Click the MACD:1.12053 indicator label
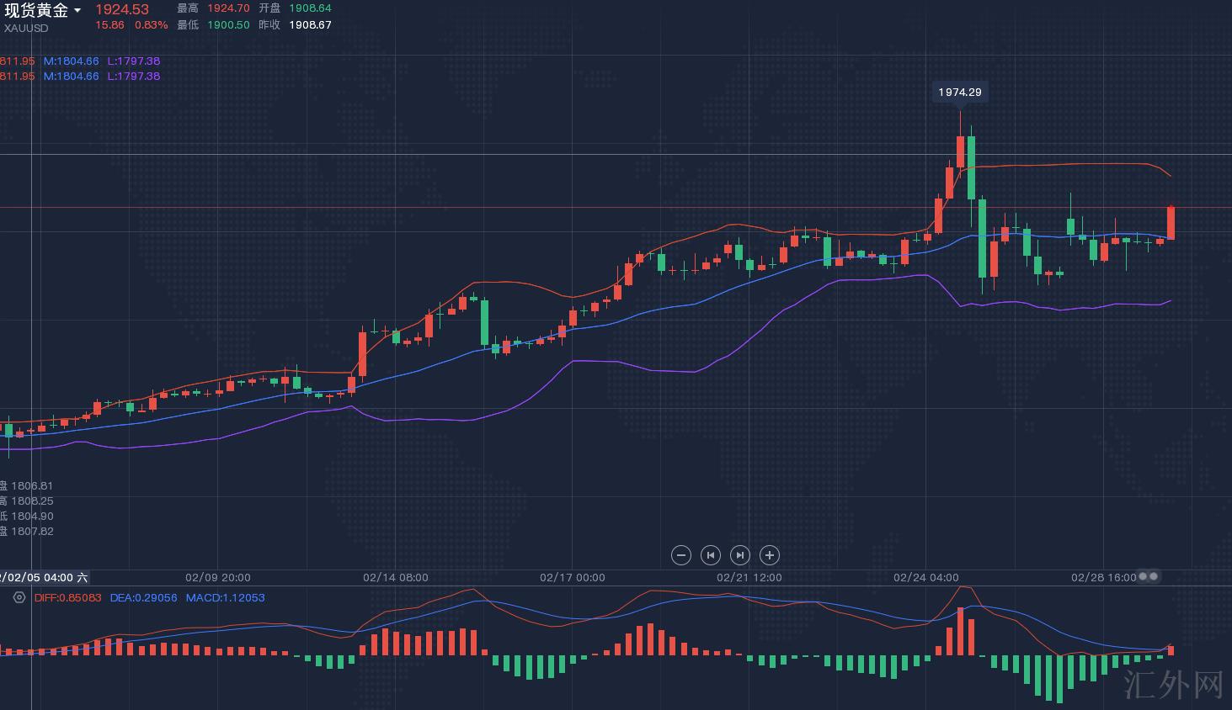This screenshot has width=1232, height=710. pos(225,598)
